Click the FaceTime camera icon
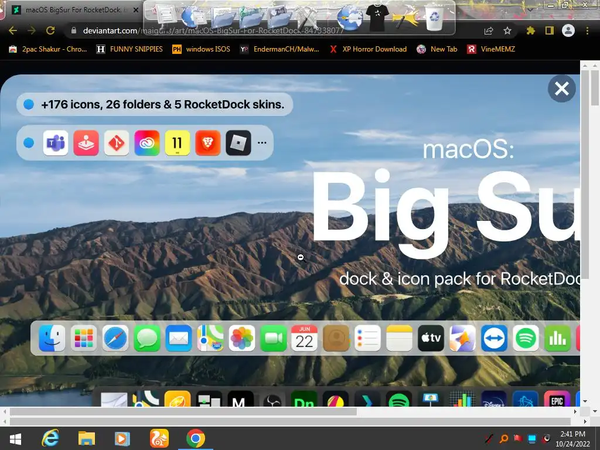The image size is (600, 450). tap(273, 338)
